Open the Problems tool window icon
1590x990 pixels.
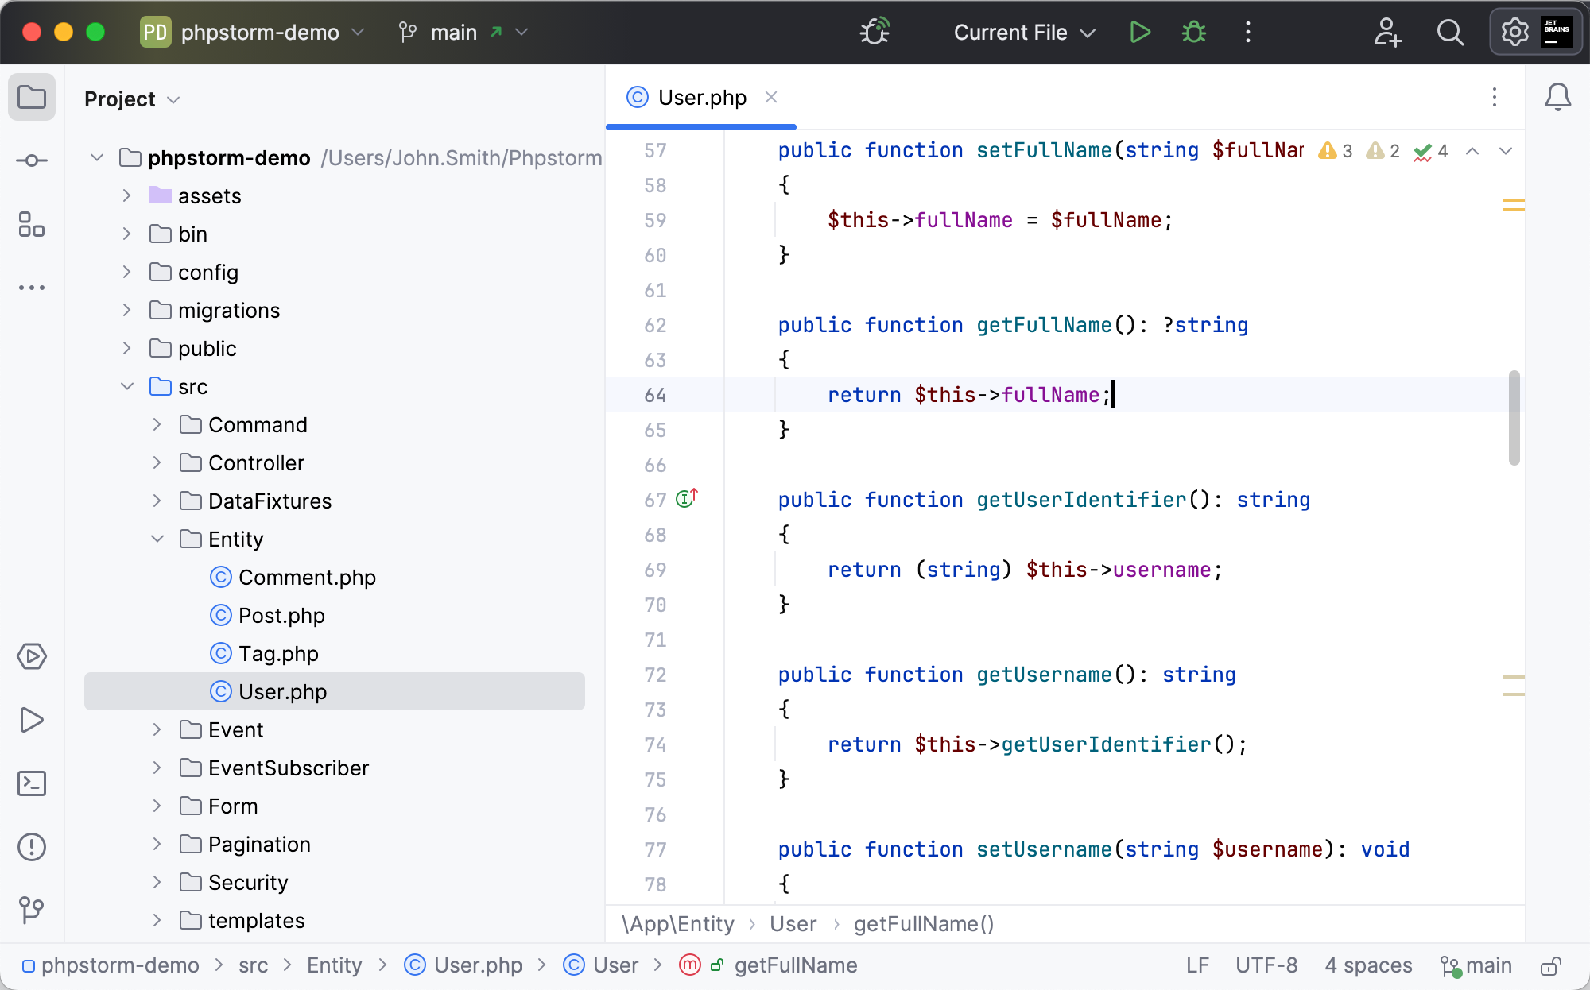(x=32, y=847)
